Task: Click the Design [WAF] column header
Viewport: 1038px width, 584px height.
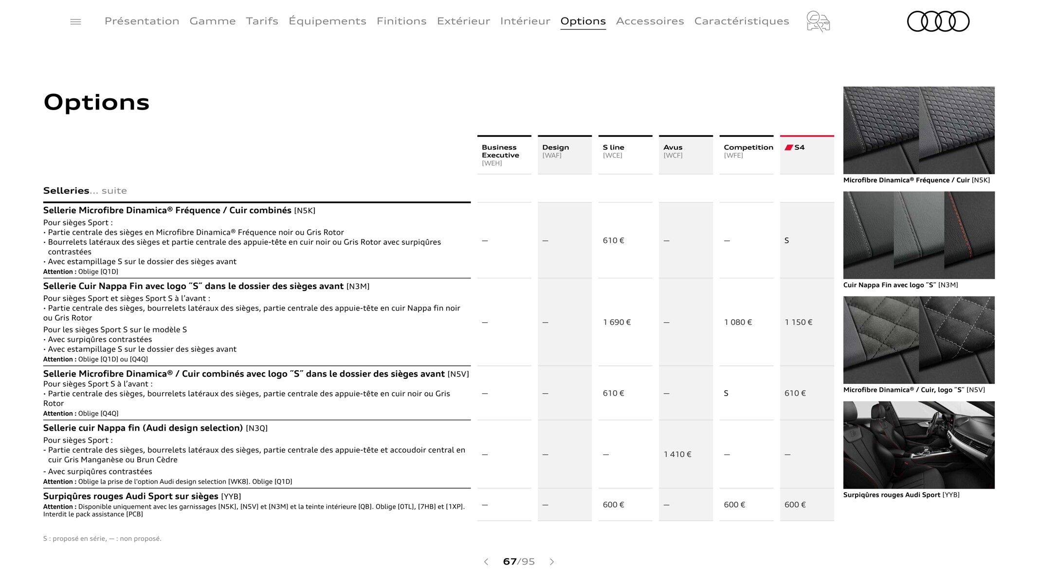Action: (565, 155)
